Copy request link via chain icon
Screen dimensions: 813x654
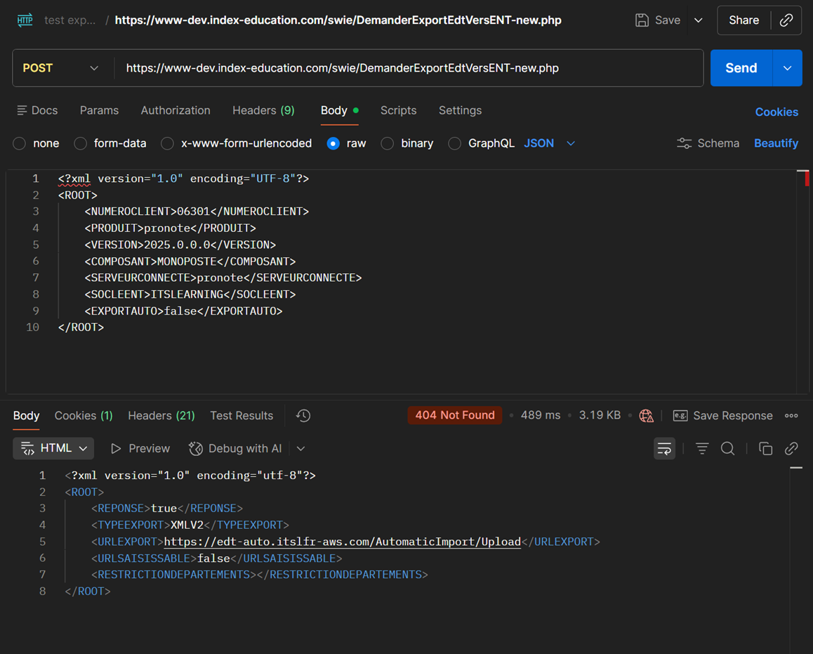pos(786,20)
